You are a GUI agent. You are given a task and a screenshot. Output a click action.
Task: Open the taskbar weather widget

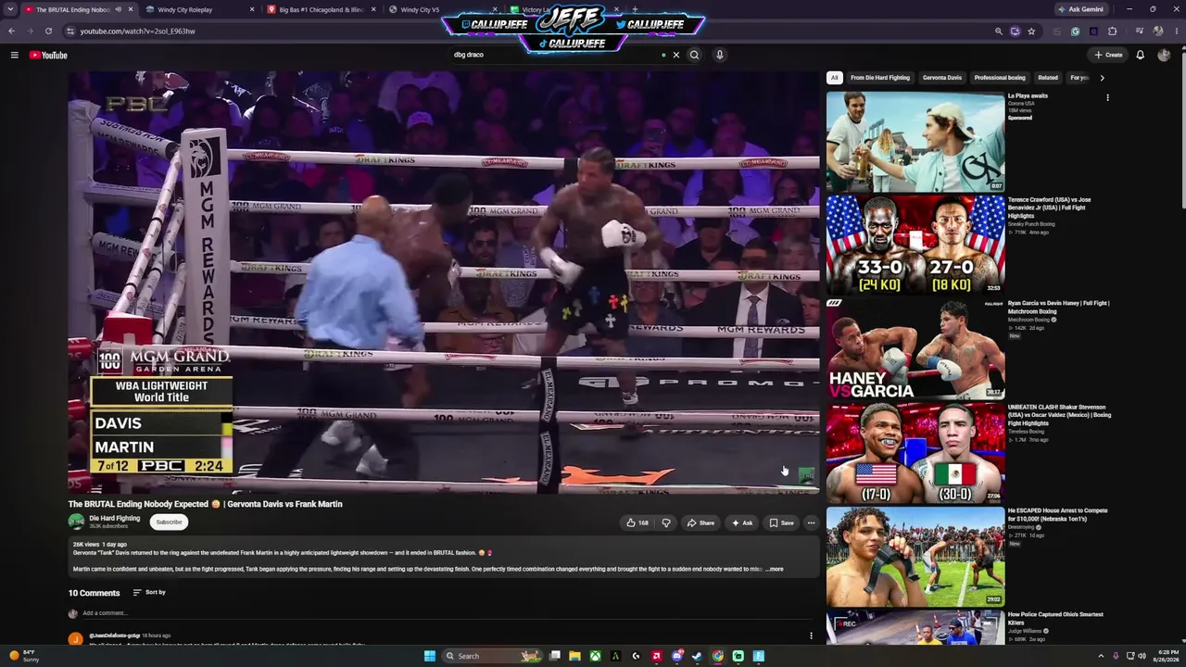(x=24, y=656)
